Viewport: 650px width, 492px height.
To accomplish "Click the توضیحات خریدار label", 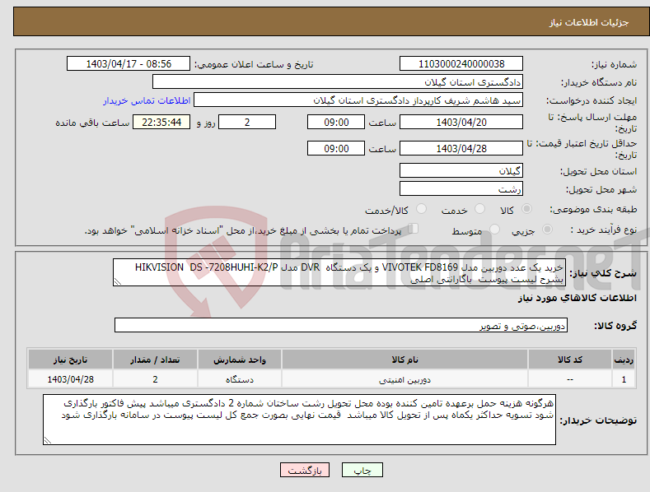I will (598, 420).
